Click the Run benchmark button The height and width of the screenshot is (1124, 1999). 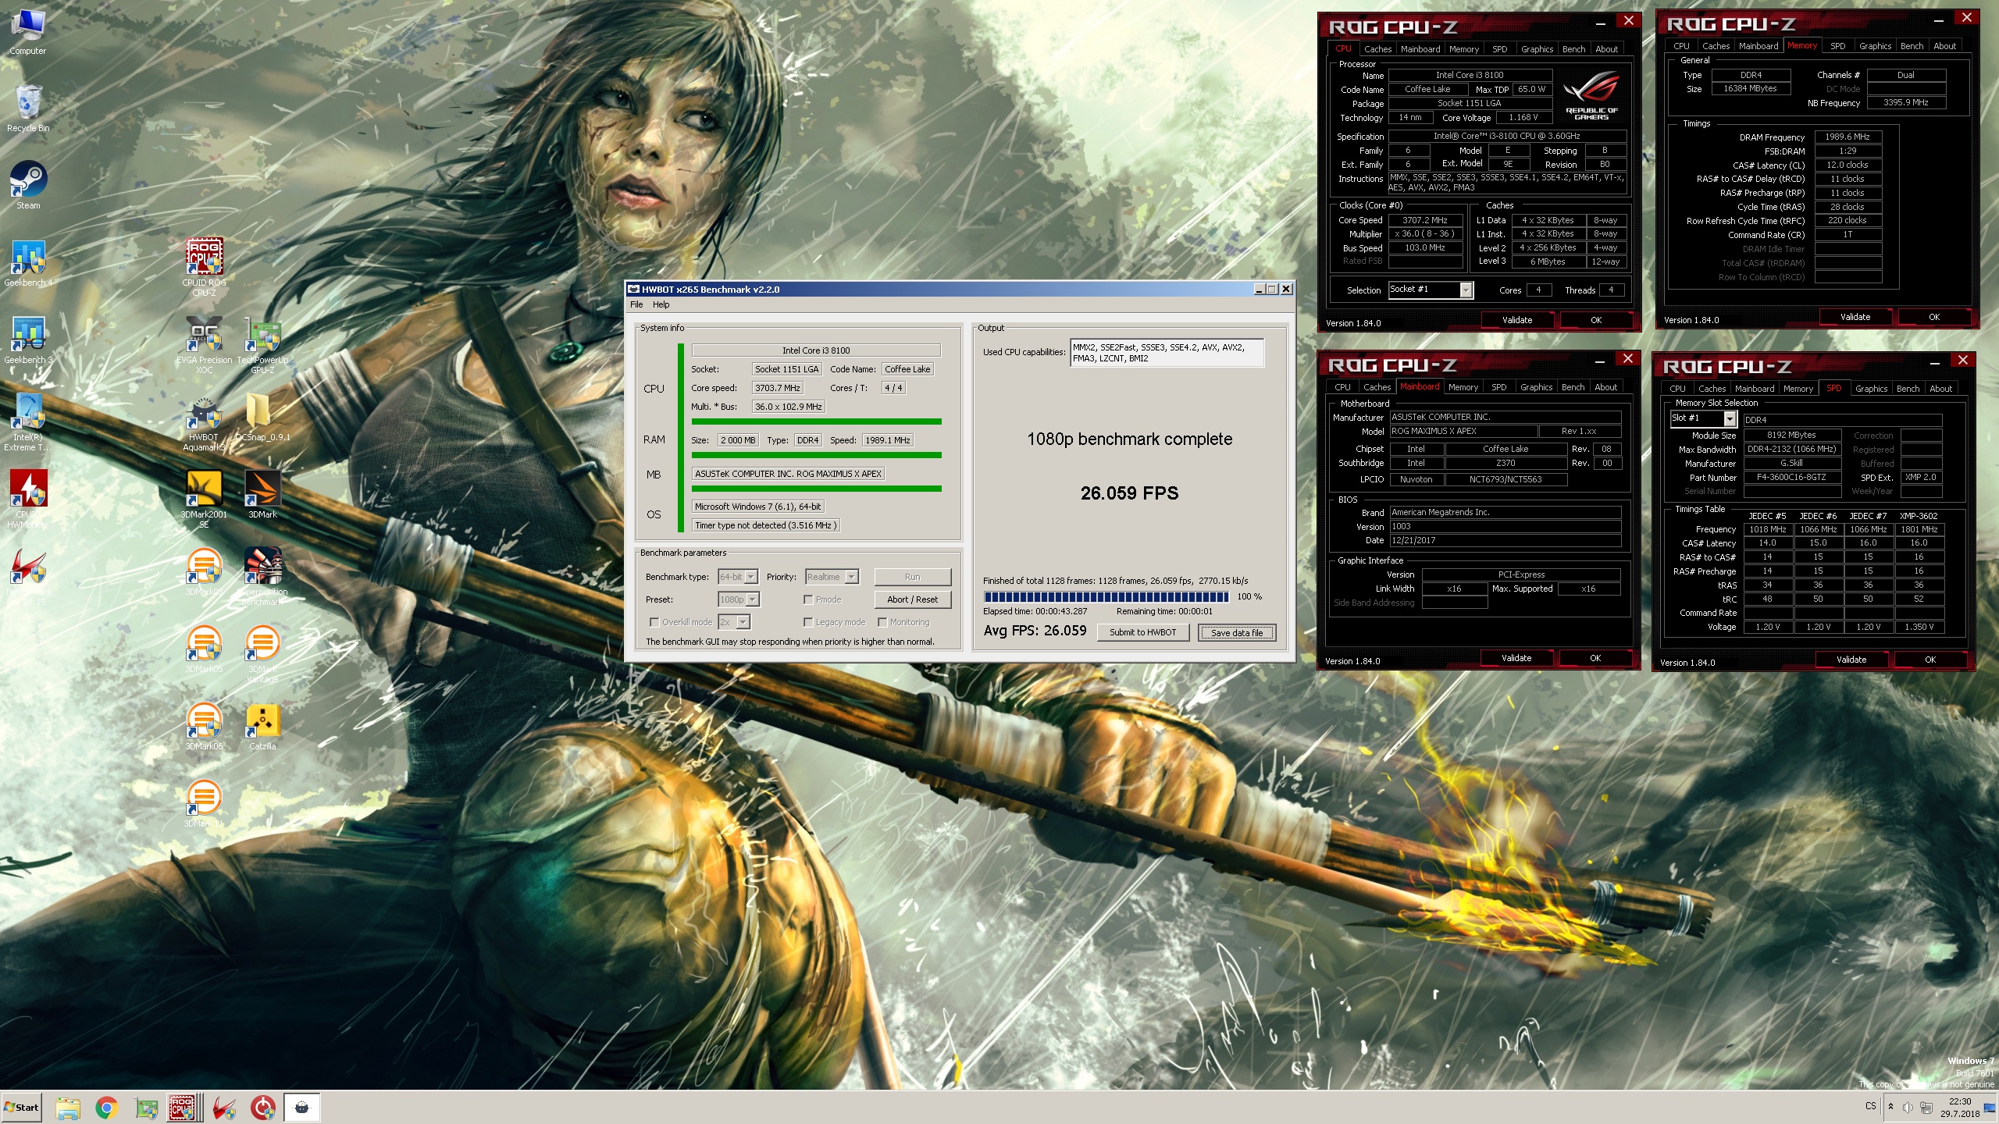coord(912,577)
